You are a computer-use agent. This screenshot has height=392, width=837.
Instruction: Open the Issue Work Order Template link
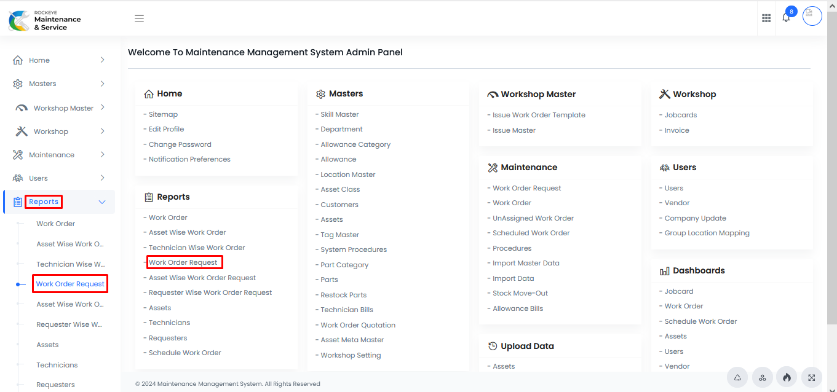pos(539,115)
